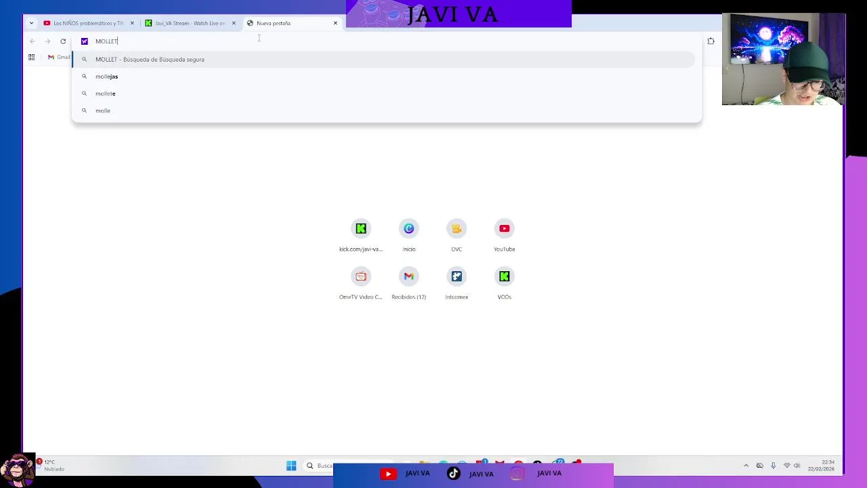Open the Gmail bookmark
This screenshot has height=488, width=867.
(59, 58)
